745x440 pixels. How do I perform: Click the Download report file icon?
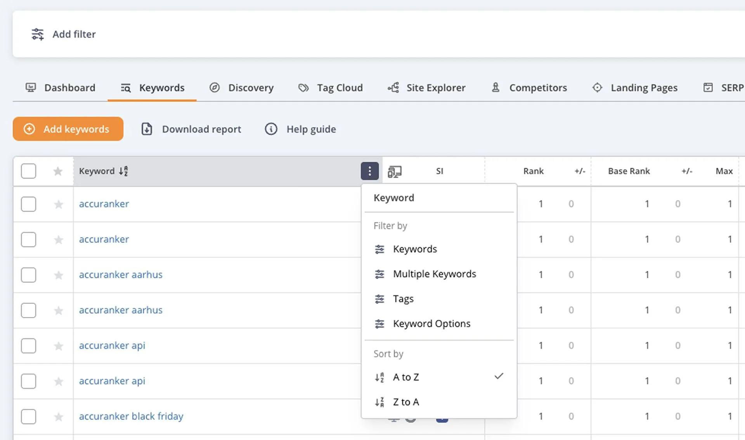click(147, 129)
